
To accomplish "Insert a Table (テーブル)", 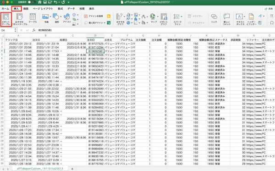I will point(33,18).
